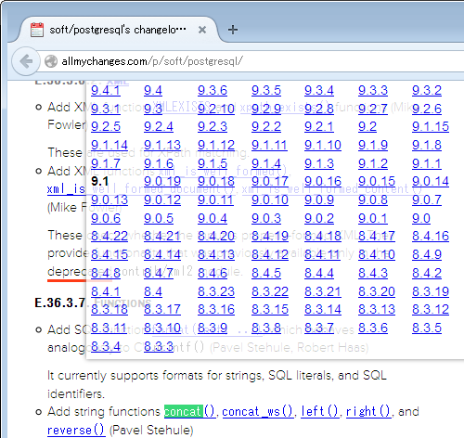Open the right() function link
464x438 pixels.
pyautogui.click(x=368, y=412)
